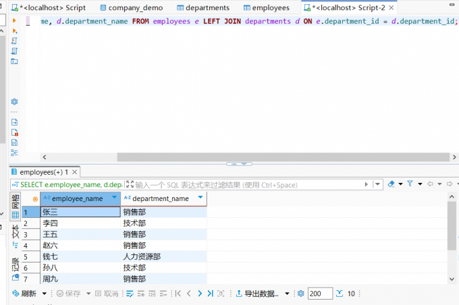The height and width of the screenshot is (305, 459).
Task: Open custom filters funnel icon
Action: click(410, 184)
